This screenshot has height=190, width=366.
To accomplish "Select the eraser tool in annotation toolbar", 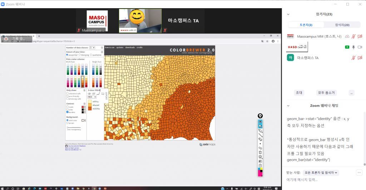I will point(260,139).
